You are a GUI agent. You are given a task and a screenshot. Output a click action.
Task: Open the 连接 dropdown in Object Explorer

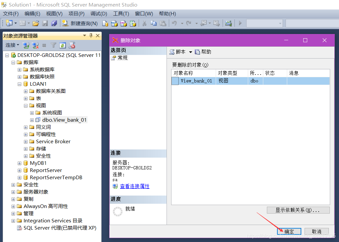12,45
